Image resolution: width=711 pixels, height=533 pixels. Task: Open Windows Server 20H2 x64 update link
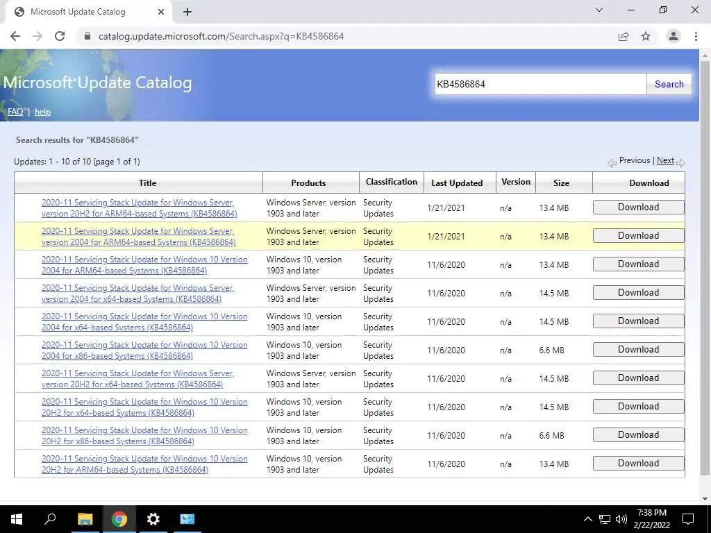tap(137, 379)
